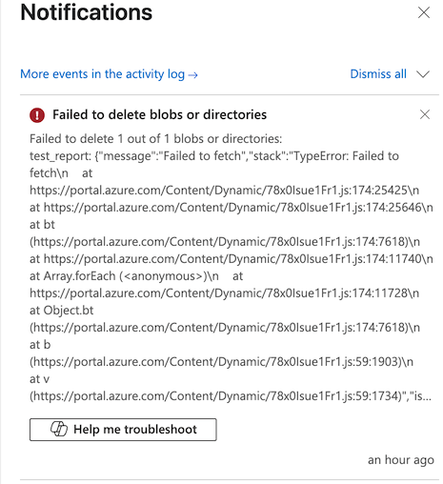Click the red error icon on the notification

coord(37,114)
